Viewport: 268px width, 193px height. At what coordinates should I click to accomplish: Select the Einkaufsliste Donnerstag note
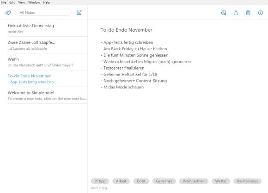[x=47, y=28]
